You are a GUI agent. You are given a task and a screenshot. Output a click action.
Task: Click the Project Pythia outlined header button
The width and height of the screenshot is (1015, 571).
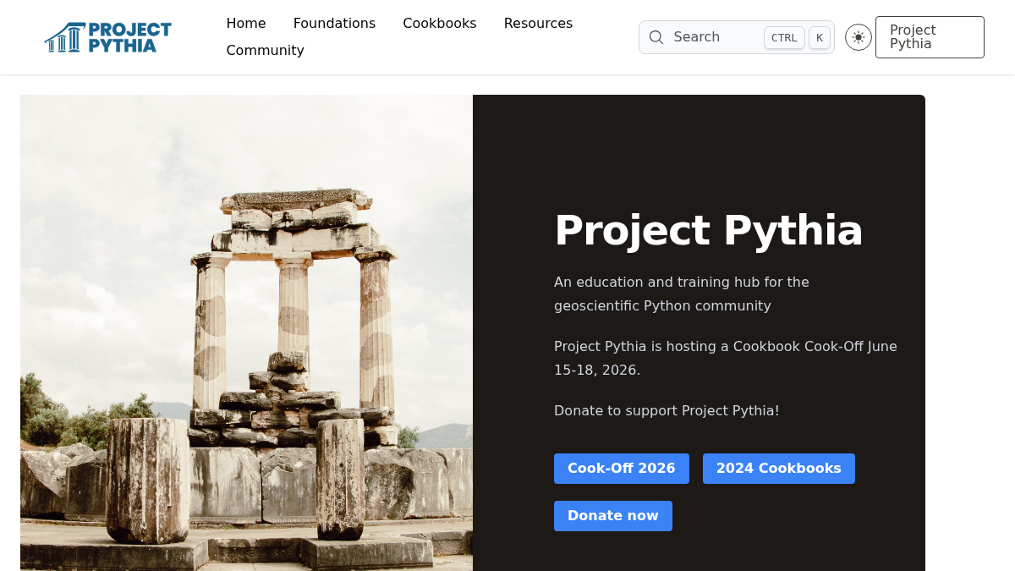click(930, 37)
